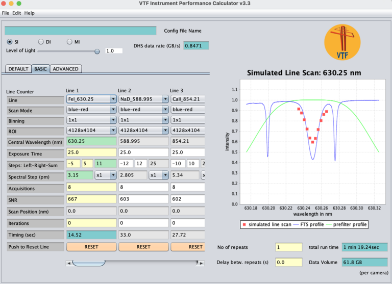Click Line 2 Exposure Time field

click(143, 152)
